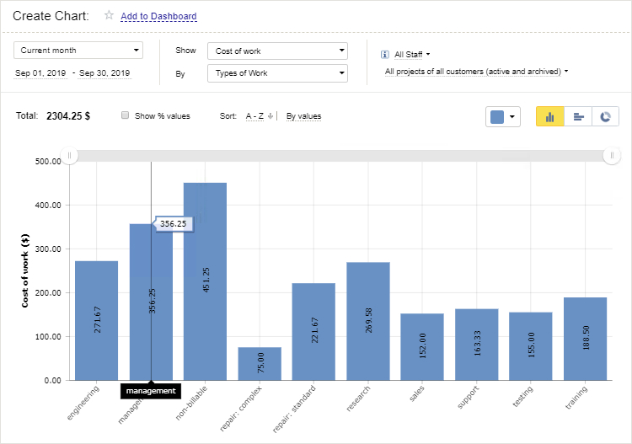Image resolution: width=632 pixels, height=444 pixels.
Task: Click the support bar labeled 163.33
Action: (476, 345)
